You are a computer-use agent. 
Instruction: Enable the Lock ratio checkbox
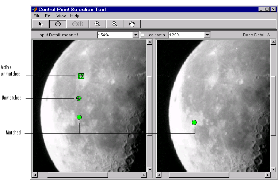point(143,35)
